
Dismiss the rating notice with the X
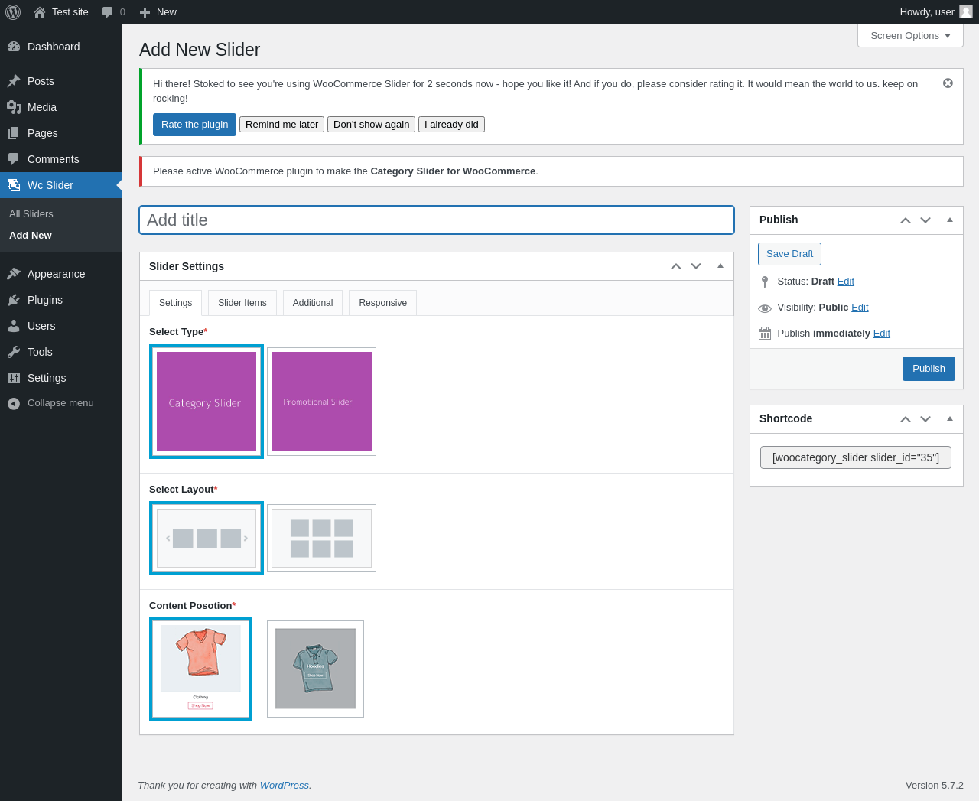[x=948, y=83]
